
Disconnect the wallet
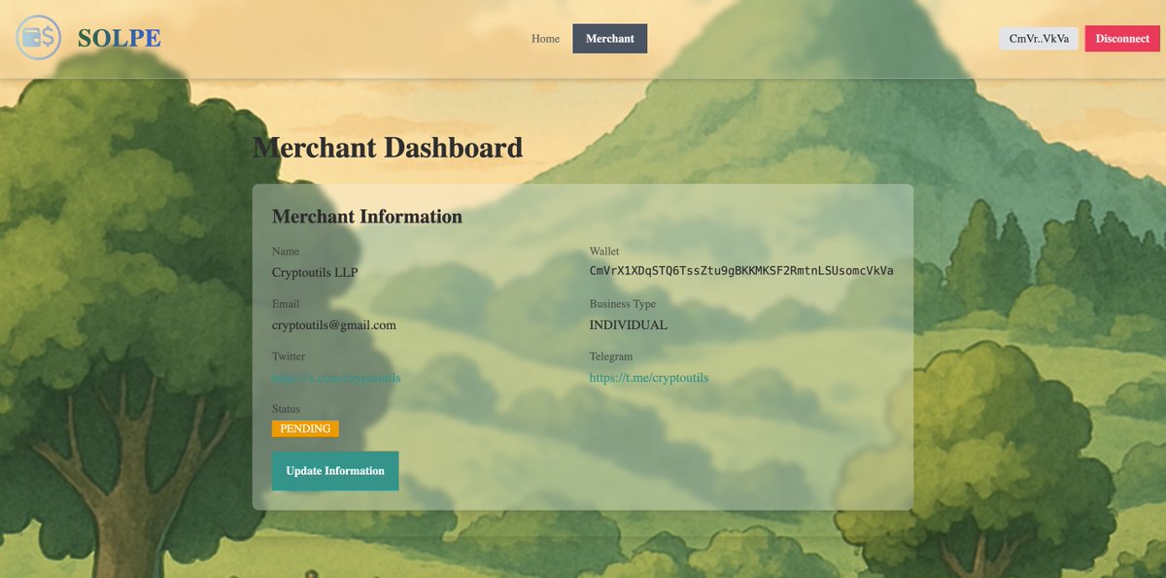pyautogui.click(x=1122, y=39)
